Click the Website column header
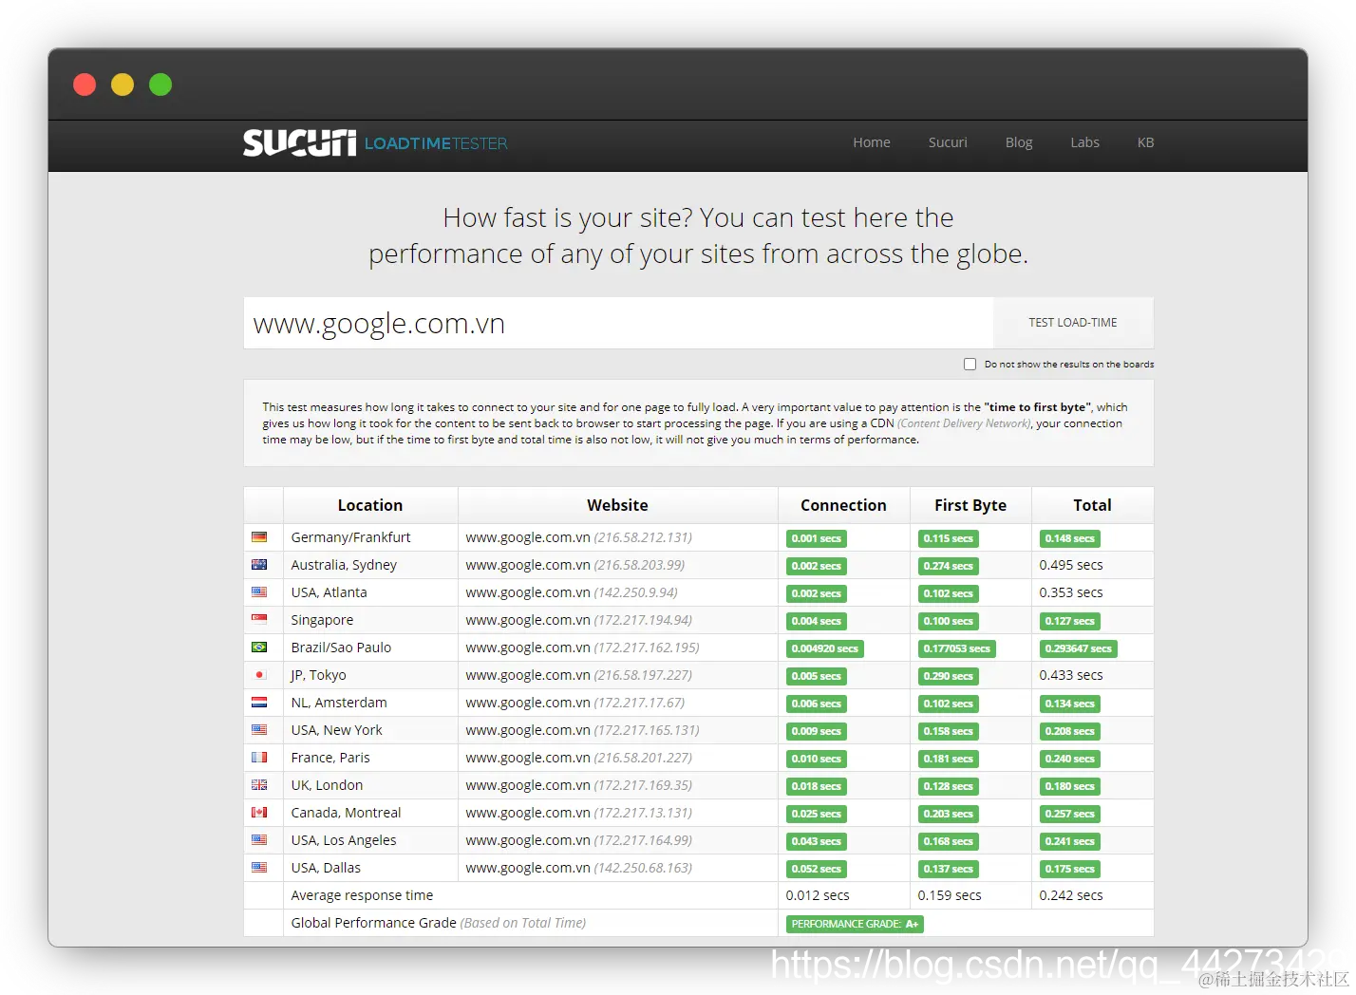 pos(617,505)
